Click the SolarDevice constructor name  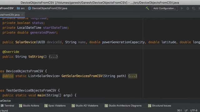click(x=26, y=42)
